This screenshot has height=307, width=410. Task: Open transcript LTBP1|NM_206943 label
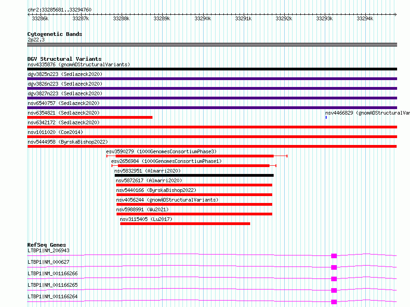point(49,250)
